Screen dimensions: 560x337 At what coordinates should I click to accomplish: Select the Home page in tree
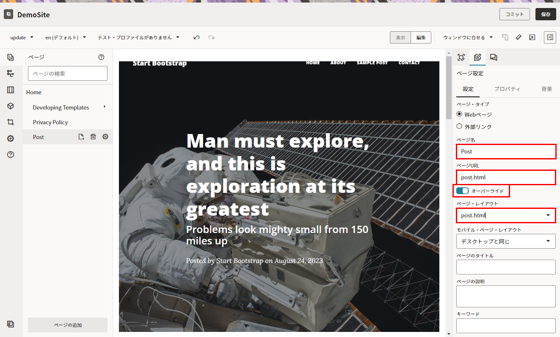pos(34,92)
